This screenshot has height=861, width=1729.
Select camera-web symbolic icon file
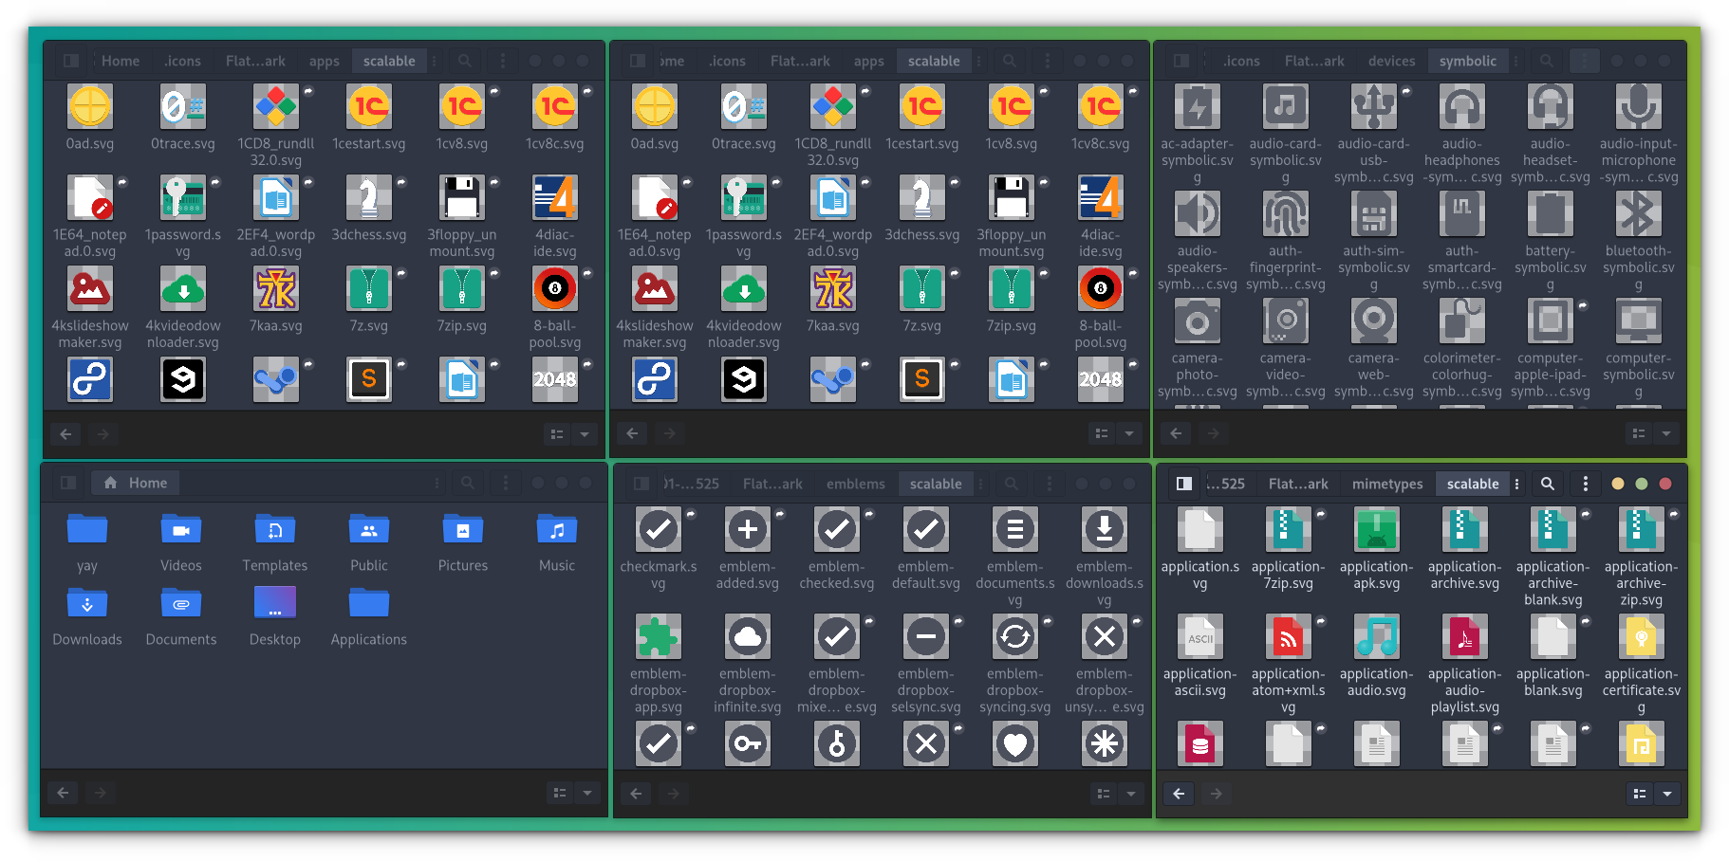(x=1373, y=321)
